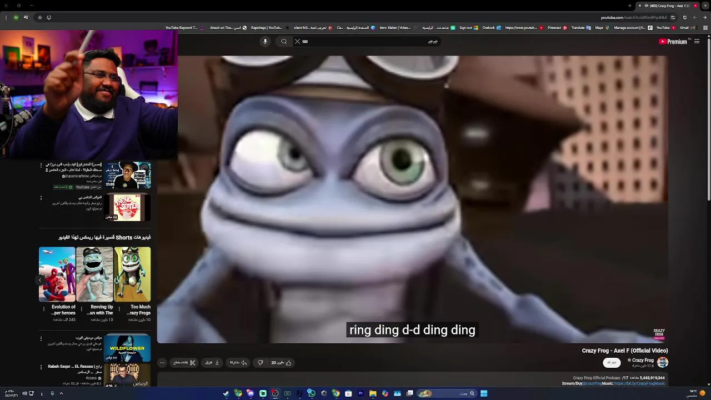Clear the search box with the X icon
711x400 pixels.
297,41
